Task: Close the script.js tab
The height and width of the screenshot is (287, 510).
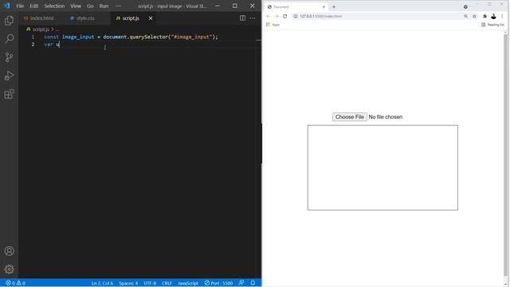Action: pyautogui.click(x=151, y=18)
